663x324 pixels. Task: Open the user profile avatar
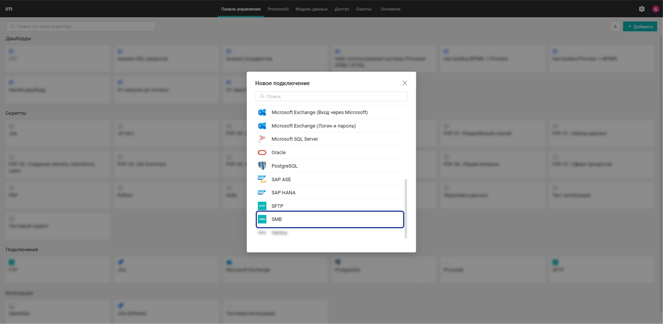(x=655, y=9)
